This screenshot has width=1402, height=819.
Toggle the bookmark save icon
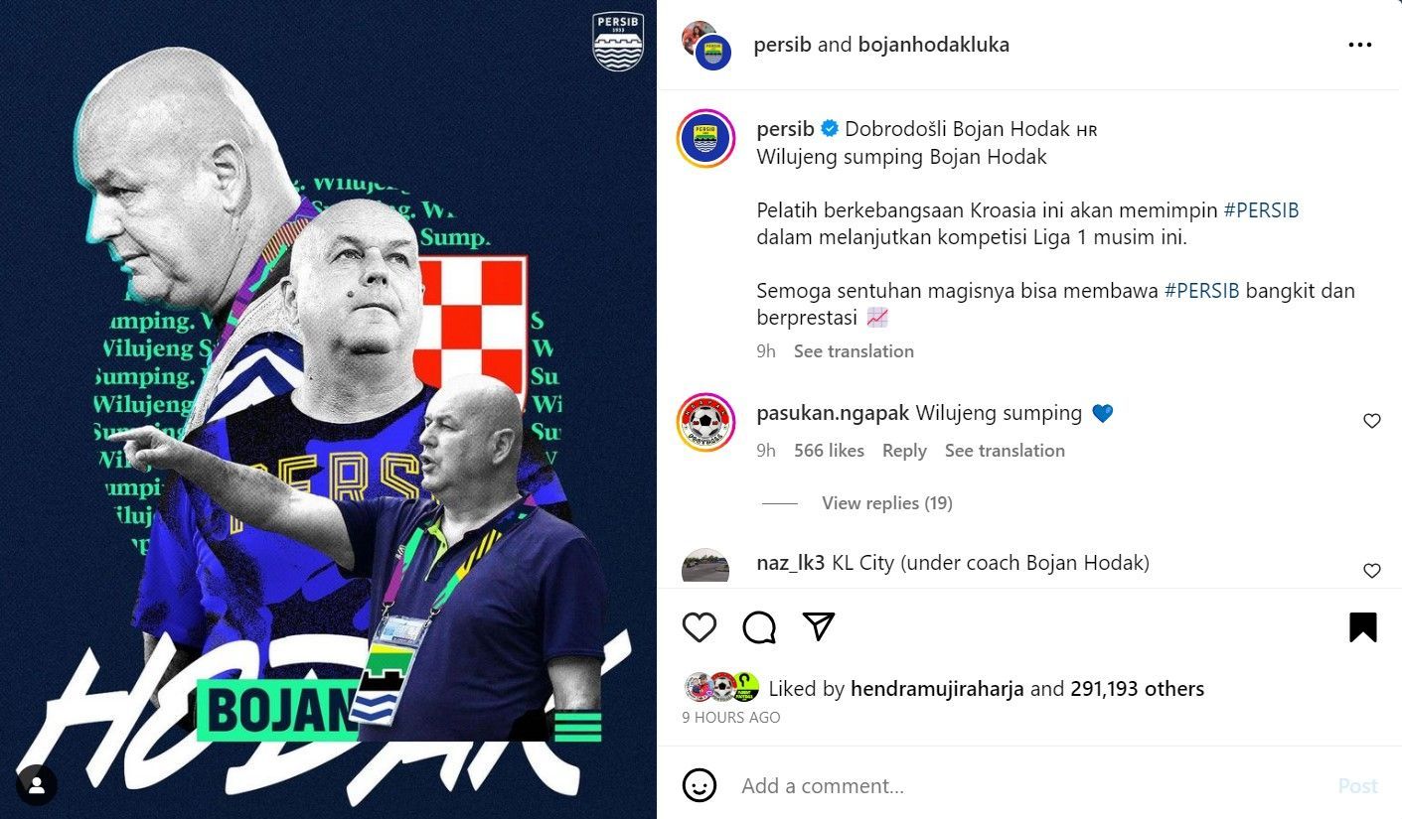click(x=1362, y=627)
